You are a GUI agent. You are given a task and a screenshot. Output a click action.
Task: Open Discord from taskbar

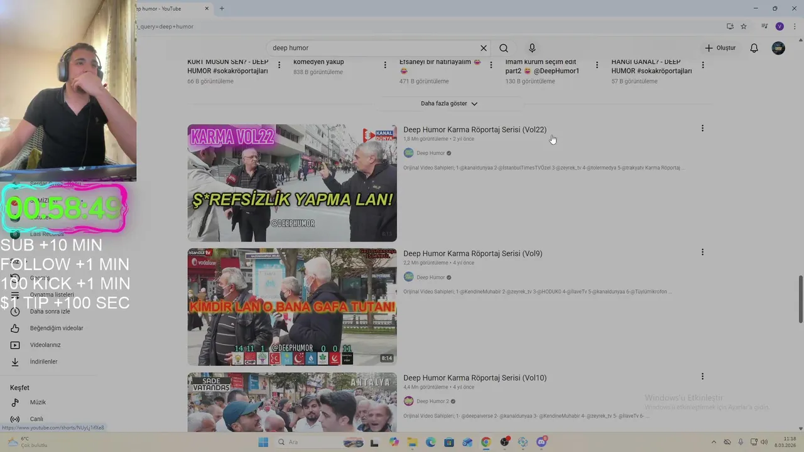pos(541,442)
